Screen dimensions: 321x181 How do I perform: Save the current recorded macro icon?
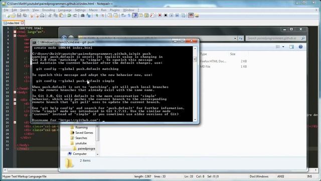coord(183,16)
